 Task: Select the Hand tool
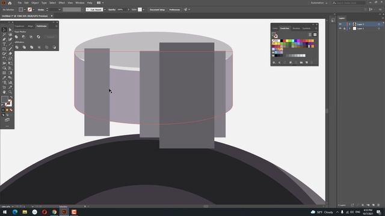click(4, 92)
